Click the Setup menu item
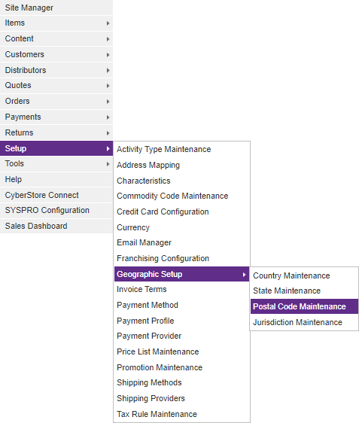 point(56,148)
